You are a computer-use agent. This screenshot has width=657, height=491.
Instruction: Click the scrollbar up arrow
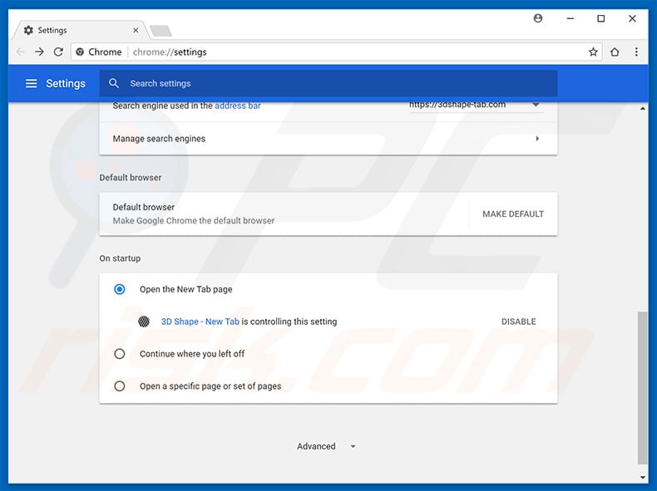[x=642, y=108]
